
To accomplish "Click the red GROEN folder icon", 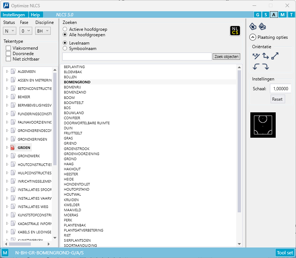I will [13, 147].
